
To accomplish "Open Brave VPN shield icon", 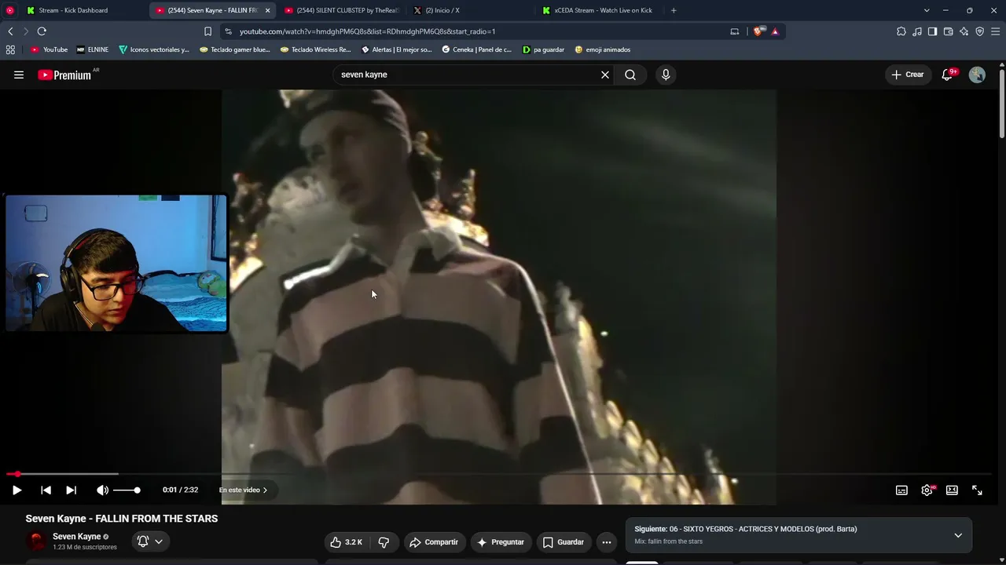I will point(980,31).
